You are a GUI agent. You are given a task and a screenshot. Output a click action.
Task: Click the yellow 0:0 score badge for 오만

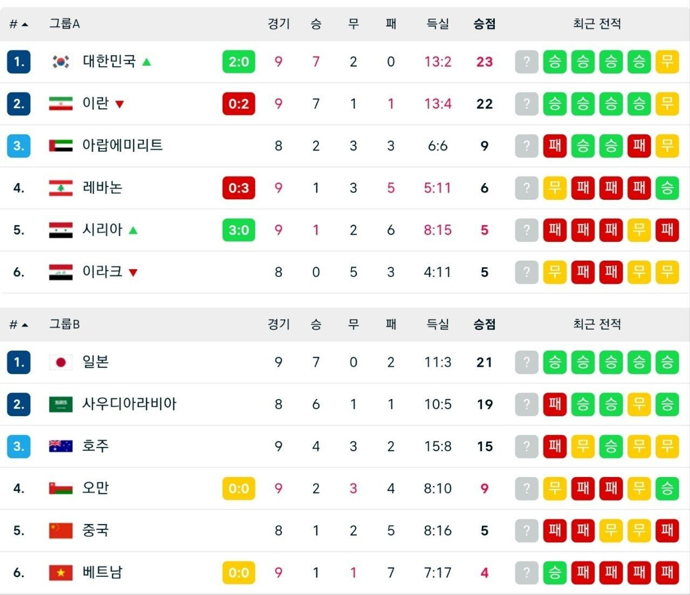[239, 488]
